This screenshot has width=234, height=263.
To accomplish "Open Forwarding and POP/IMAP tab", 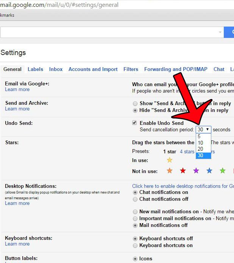I will pos(176,69).
